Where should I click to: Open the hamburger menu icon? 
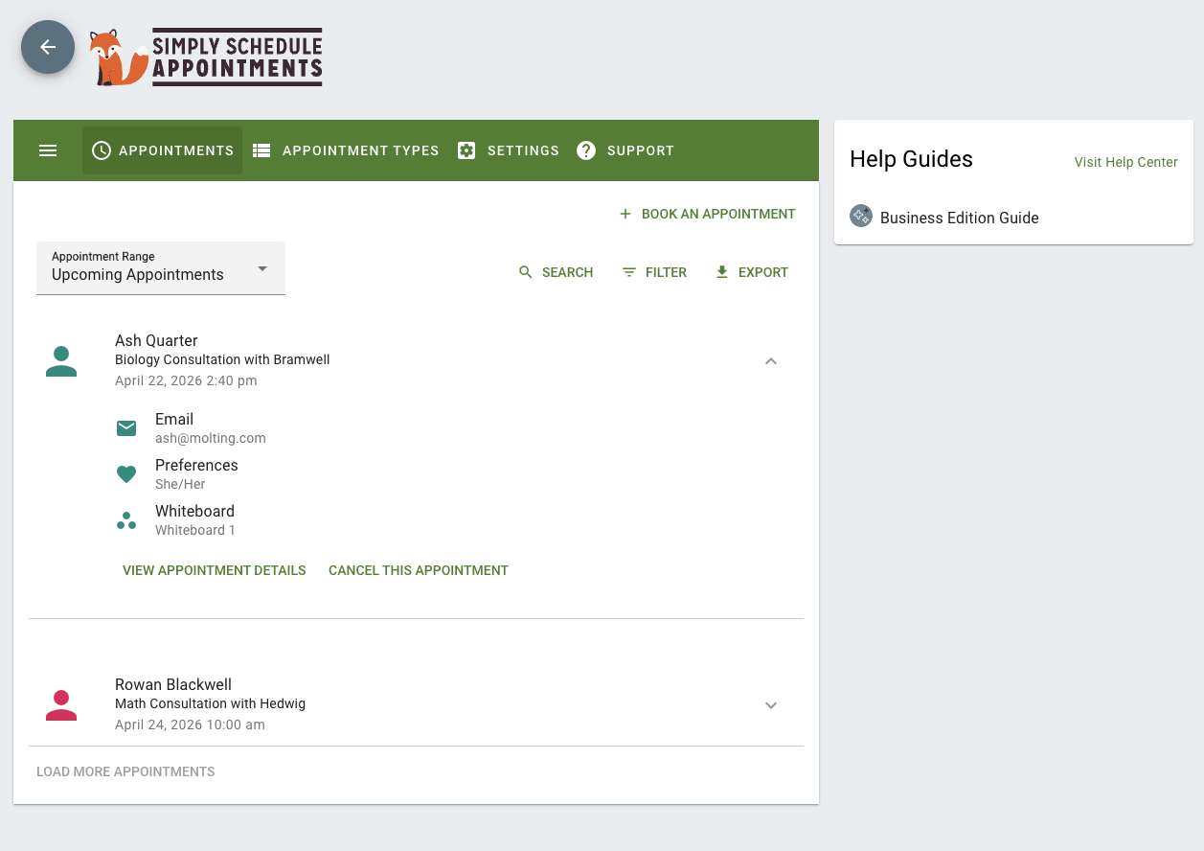point(48,150)
